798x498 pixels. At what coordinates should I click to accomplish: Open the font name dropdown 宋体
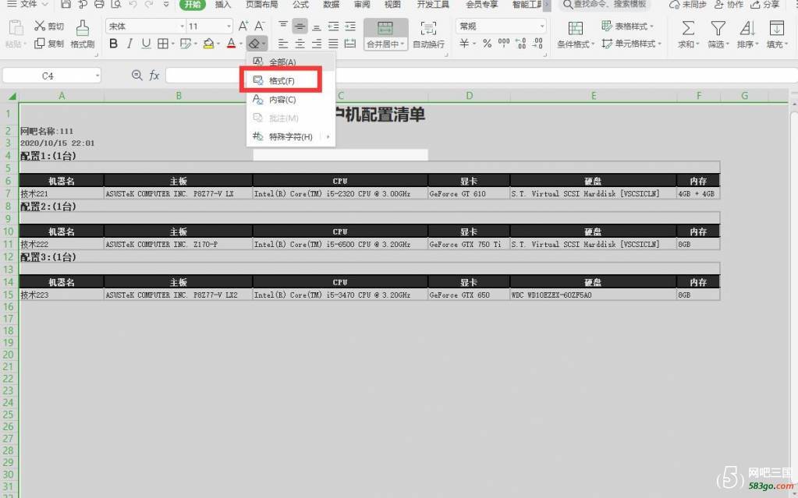182,26
